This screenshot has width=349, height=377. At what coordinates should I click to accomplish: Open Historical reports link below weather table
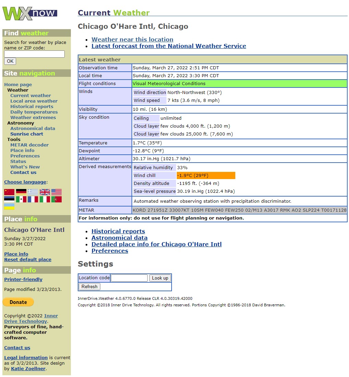(x=118, y=232)
